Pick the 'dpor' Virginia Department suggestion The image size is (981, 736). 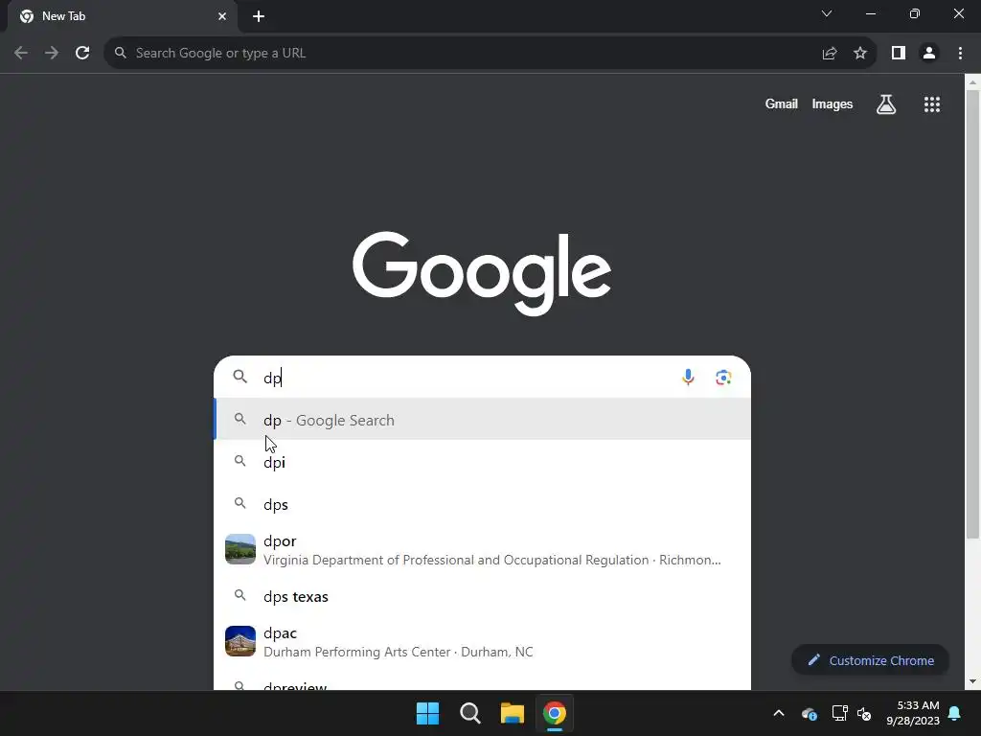coord(483,549)
